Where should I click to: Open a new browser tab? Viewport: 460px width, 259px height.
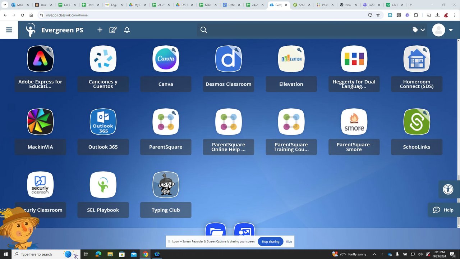tap(411, 5)
